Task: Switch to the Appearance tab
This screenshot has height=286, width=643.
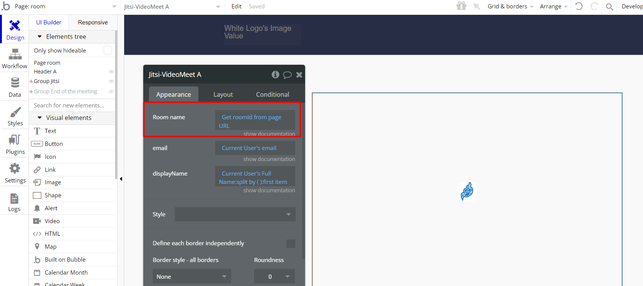Action: tap(174, 94)
